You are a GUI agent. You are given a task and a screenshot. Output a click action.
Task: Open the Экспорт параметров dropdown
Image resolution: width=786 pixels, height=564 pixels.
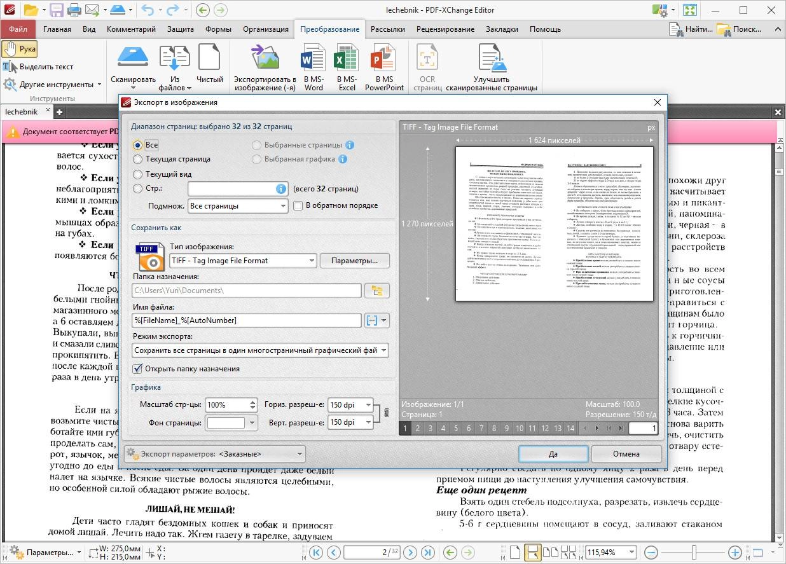click(x=214, y=454)
